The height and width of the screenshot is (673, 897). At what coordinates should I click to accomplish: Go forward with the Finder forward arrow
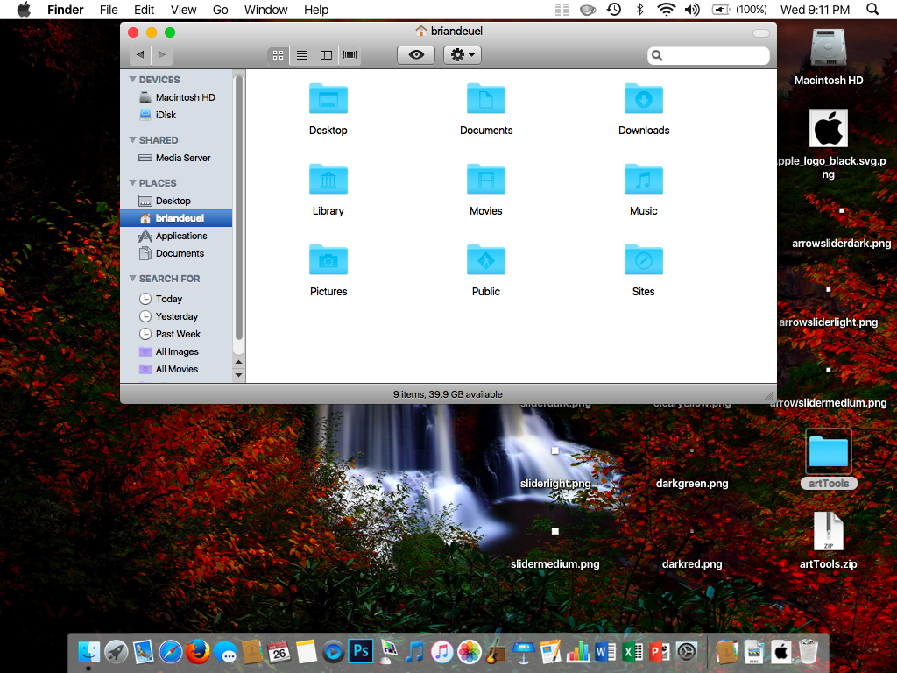[162, 55]
